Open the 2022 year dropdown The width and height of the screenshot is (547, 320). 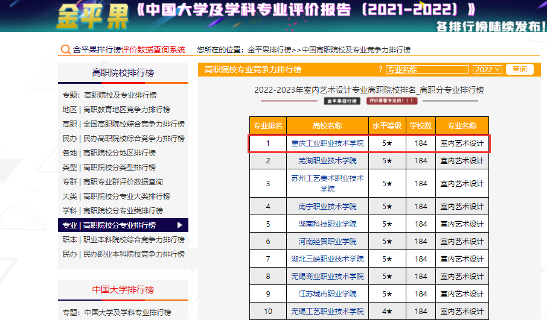(487, 70)
